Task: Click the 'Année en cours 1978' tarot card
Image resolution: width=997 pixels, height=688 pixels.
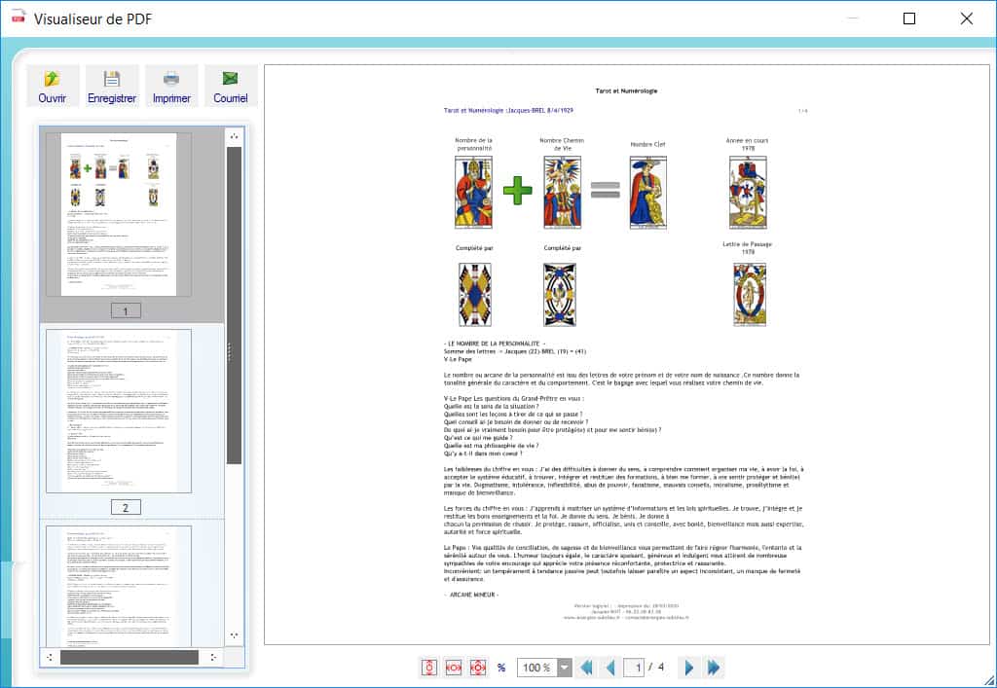Action: click(748, 193)
